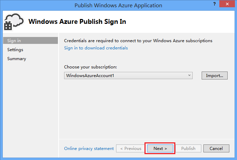
Task: Click the Import... button
Action: (214, 76)
